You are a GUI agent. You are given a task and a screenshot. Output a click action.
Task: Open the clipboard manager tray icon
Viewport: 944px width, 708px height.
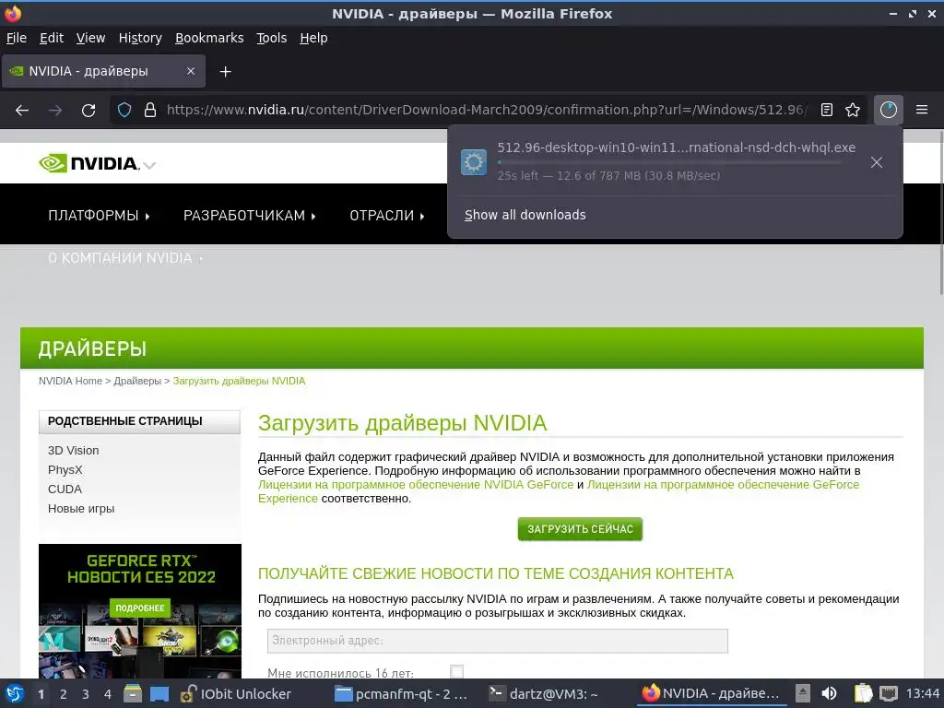tap(863, 693)
